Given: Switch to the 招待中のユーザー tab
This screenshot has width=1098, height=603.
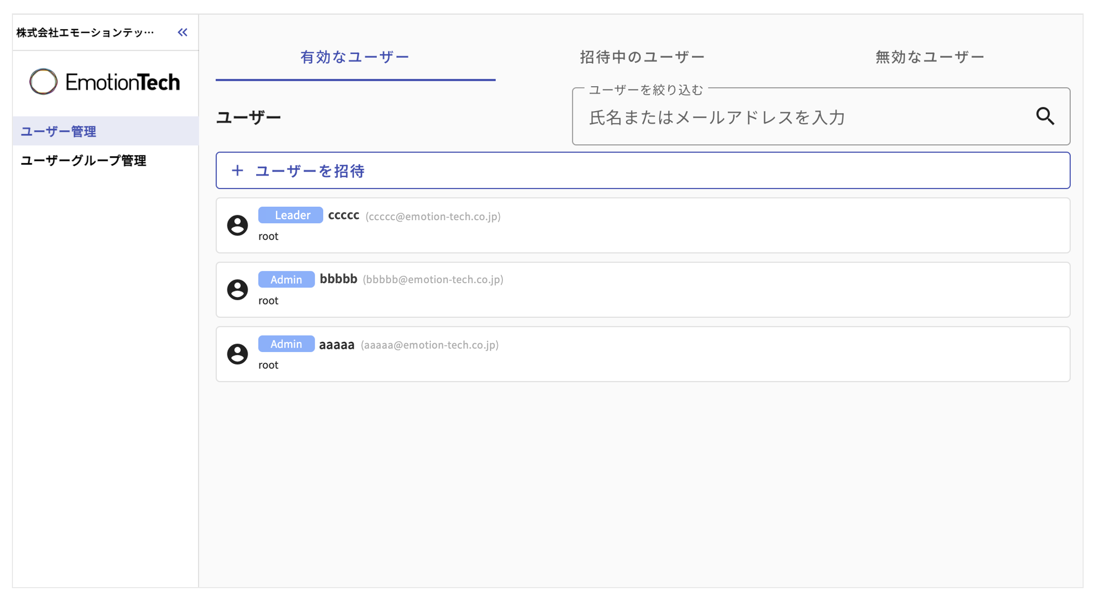Looking at the screenshot, I should click(x=641, y=57).
